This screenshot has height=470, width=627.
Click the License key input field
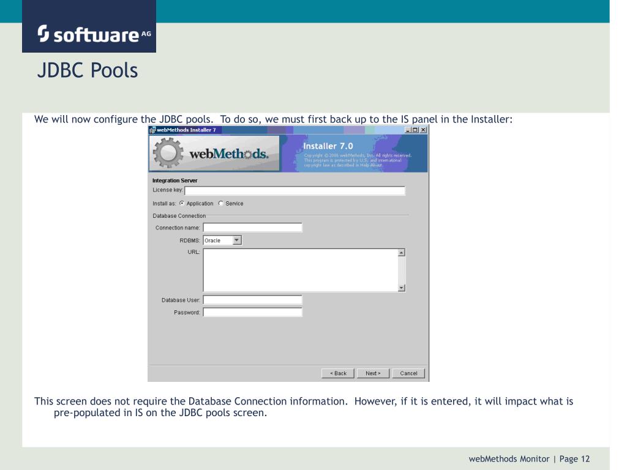tap(295, 191)
